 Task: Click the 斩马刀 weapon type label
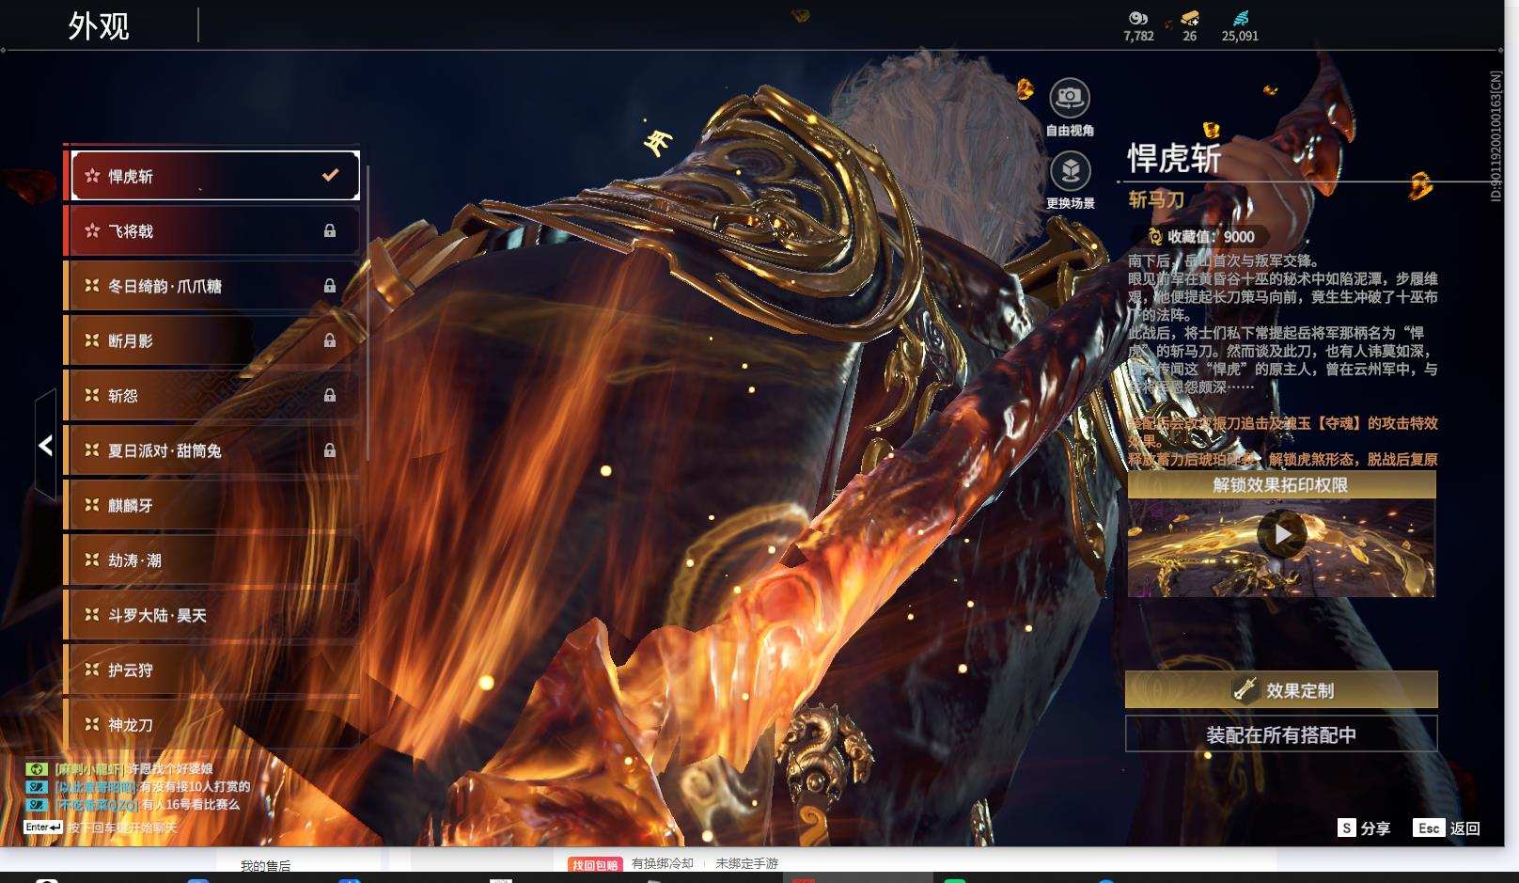pos(1156,199)
